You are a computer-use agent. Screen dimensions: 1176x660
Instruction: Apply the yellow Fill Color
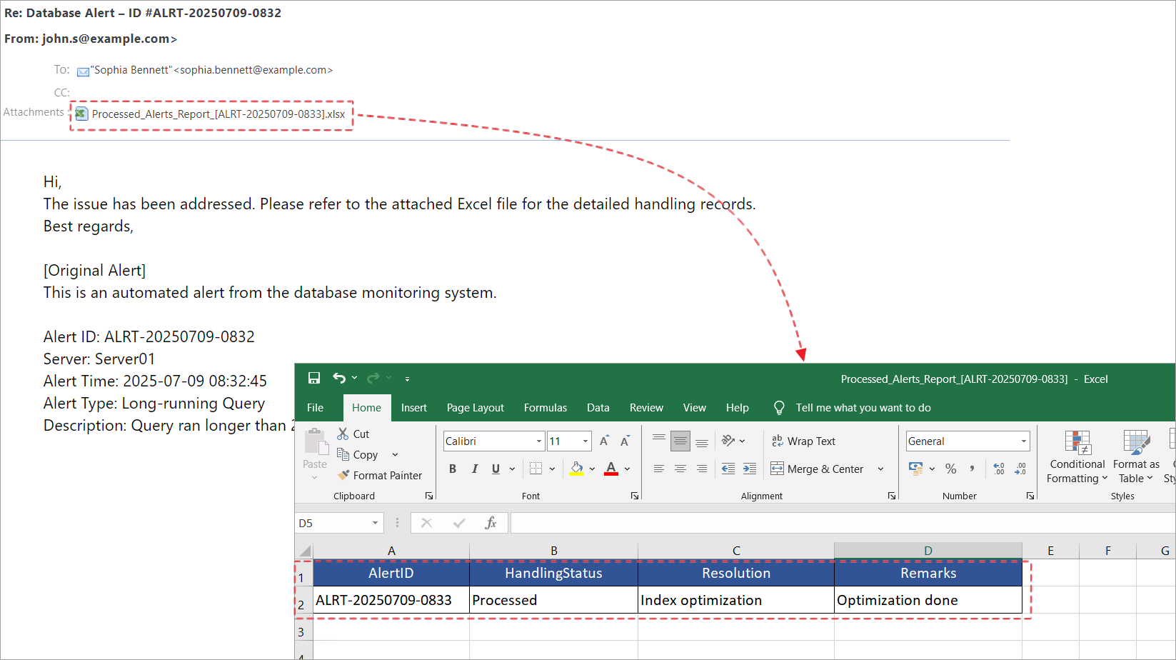(x=576, y=469)
